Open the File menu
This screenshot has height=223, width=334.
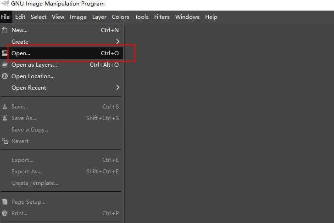(6, 17)
